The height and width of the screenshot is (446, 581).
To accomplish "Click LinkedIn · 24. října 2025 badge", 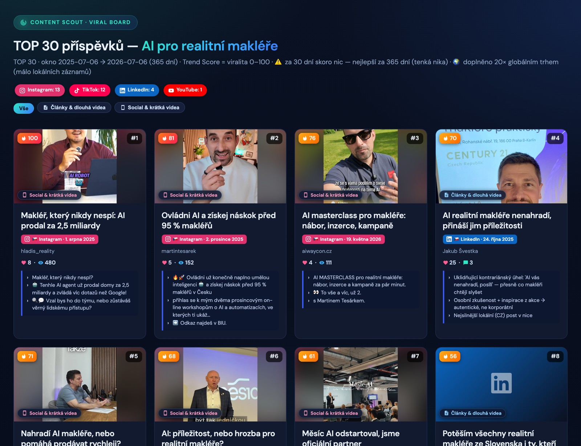I will [480, 239].
